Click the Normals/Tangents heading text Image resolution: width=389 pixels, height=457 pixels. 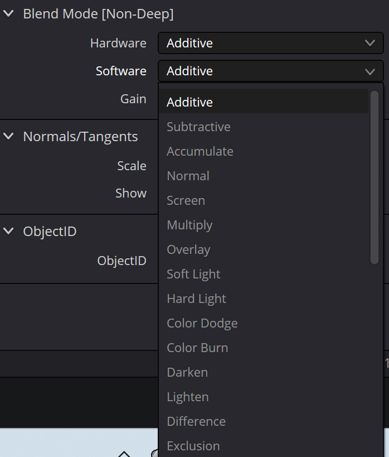click(80, 137)
